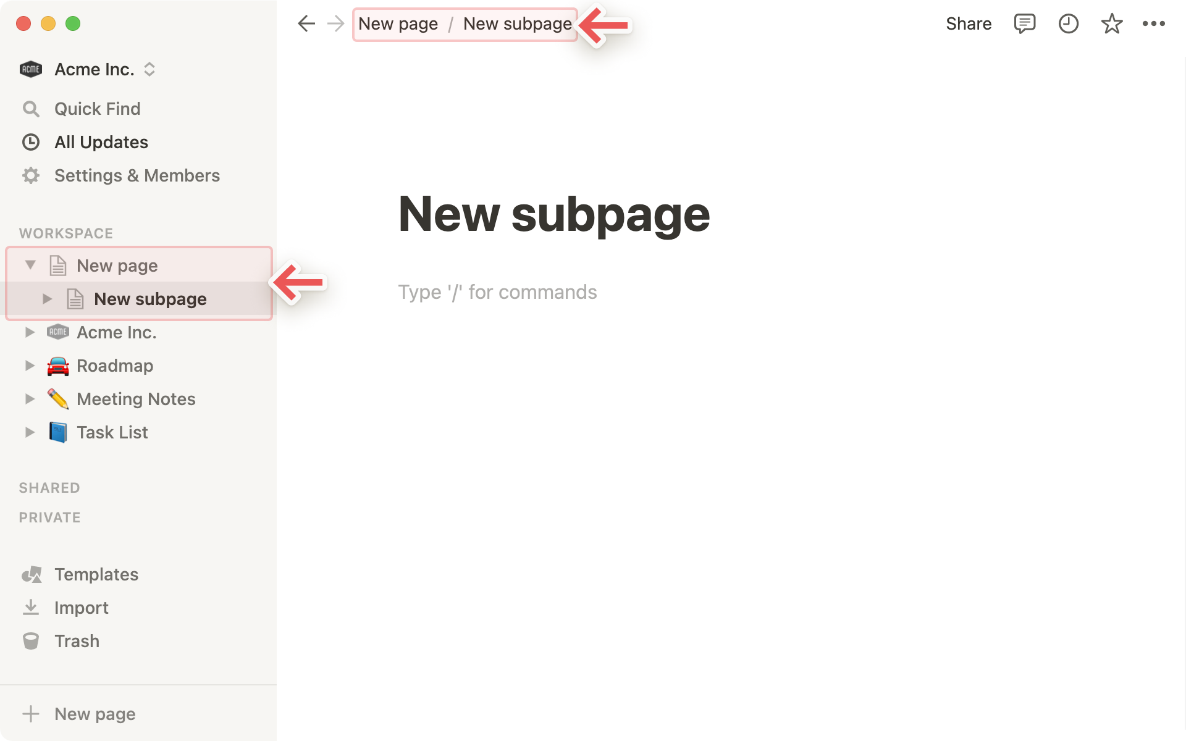Image resolution: width=1186 pixels, height=741 pixels.
Task: Click the forward navigation arrow
Action: (x=335, y=24)
